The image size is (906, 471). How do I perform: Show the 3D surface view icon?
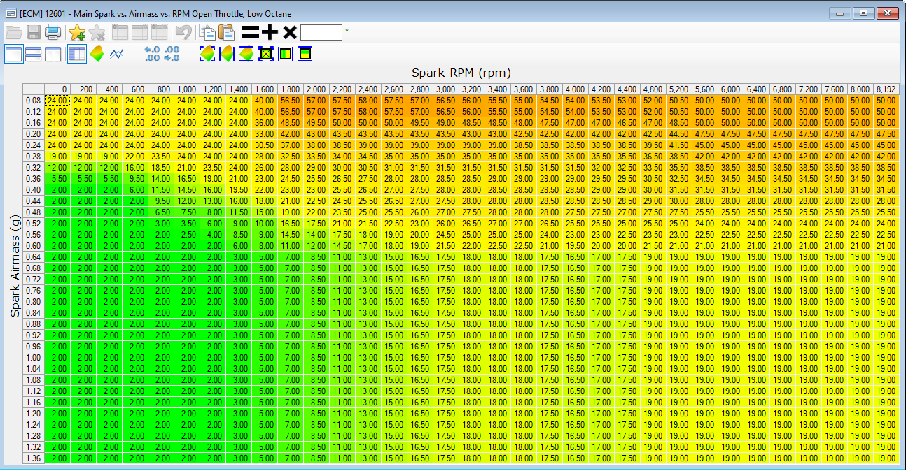coord(97,54)
